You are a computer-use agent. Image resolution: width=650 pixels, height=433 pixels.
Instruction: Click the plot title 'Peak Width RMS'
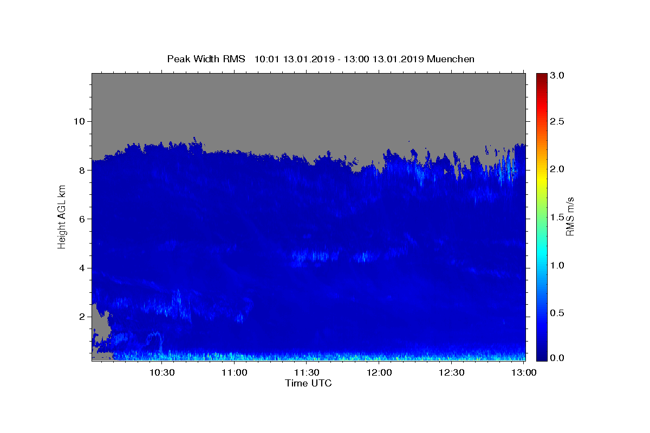[206, 59]
